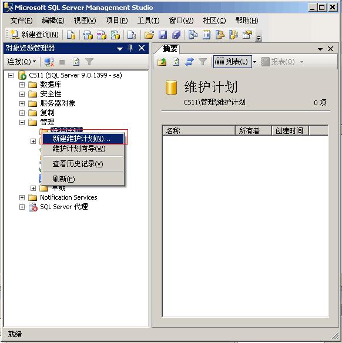Click the Open File folder icon
The height and width of the screenshot is (343, 342).
[149, 35]
